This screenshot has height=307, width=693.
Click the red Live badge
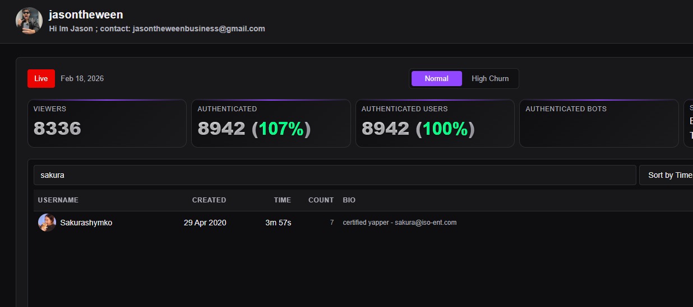pos(41,79)
